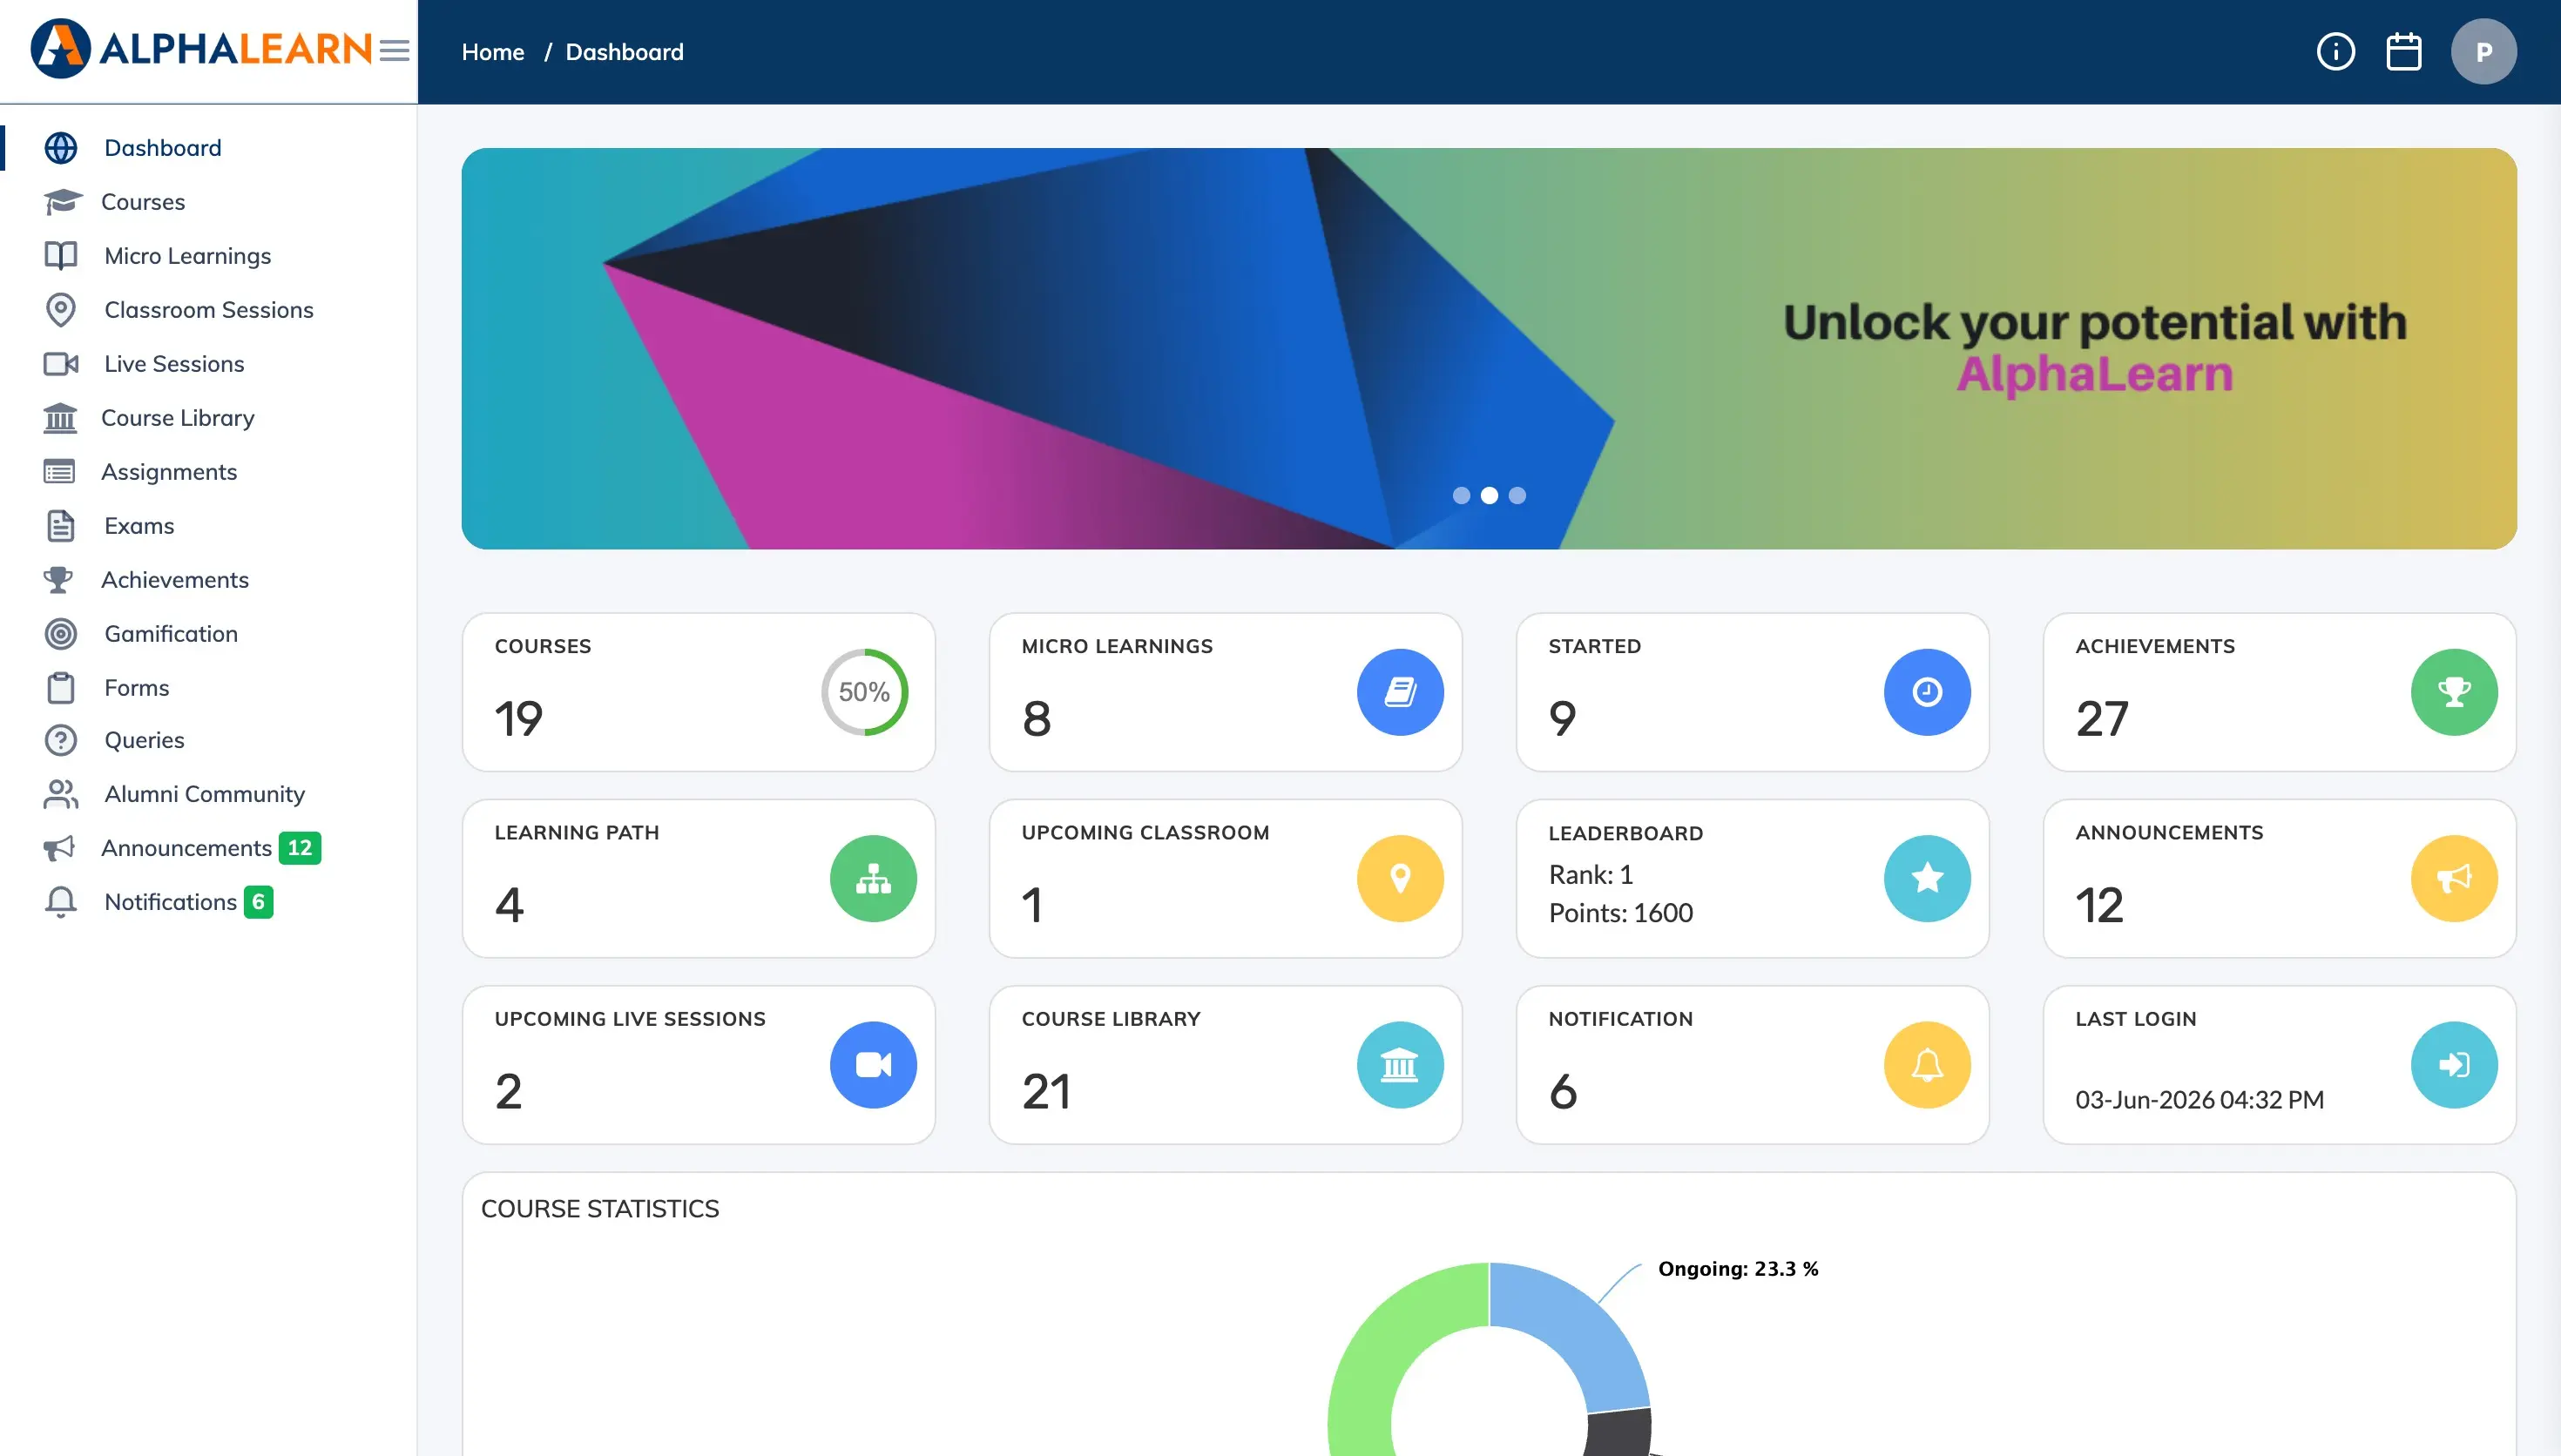Open the user profile avatar P
Screen dimensions: 2561x1456
pos(2484,52)
